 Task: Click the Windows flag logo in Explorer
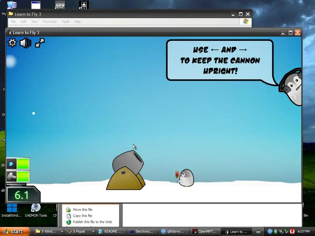coord(245,22)
